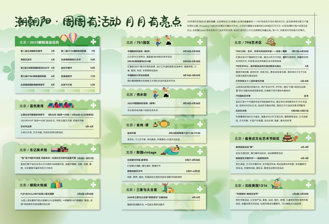Click the clover icon in 郎园vintage header

click(x=200, y=152)
